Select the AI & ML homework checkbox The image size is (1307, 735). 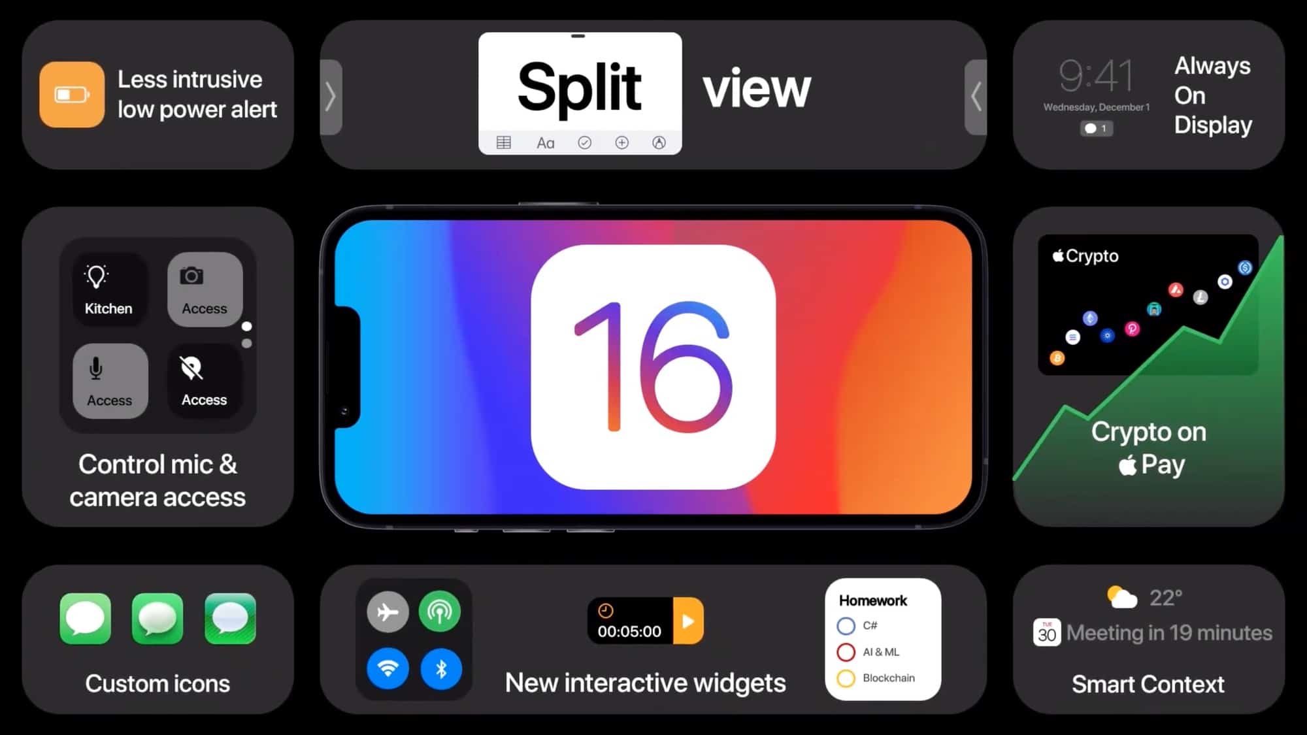[844, 651]
